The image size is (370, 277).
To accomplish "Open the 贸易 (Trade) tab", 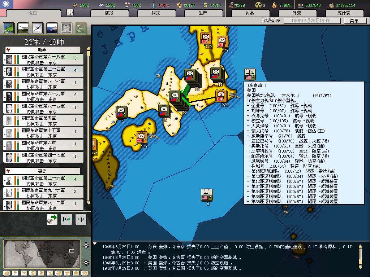I will point(250,13).
